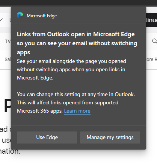Click the Microsoft Edge title text

click(x=42, y=16)
